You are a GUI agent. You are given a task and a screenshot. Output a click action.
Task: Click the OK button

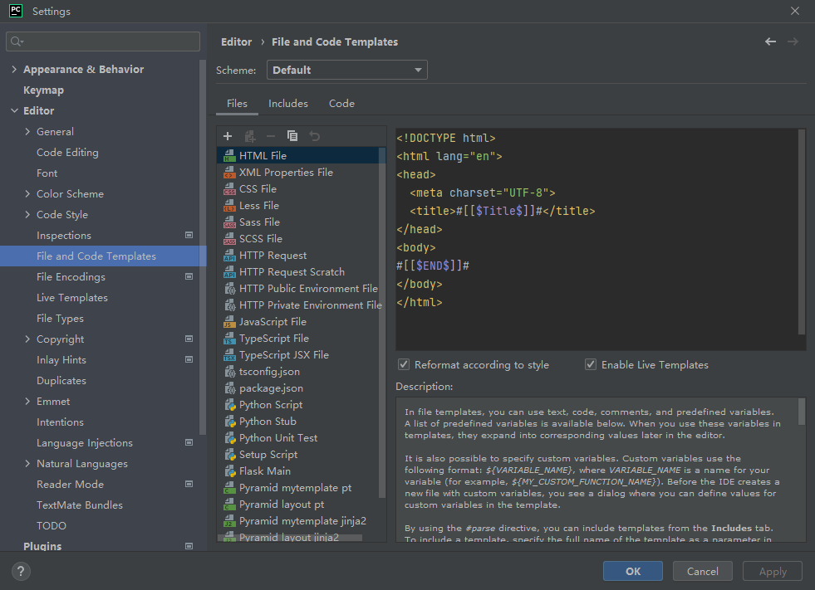632,571
